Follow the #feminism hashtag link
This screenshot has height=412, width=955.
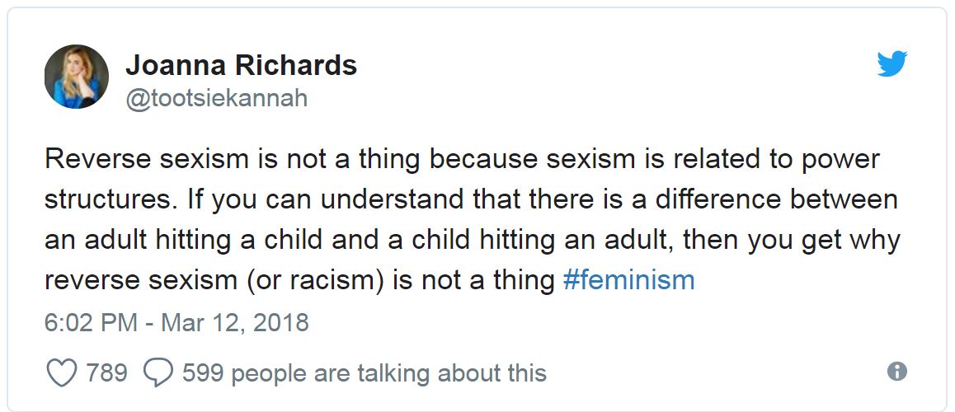click(x=628, y=280)
